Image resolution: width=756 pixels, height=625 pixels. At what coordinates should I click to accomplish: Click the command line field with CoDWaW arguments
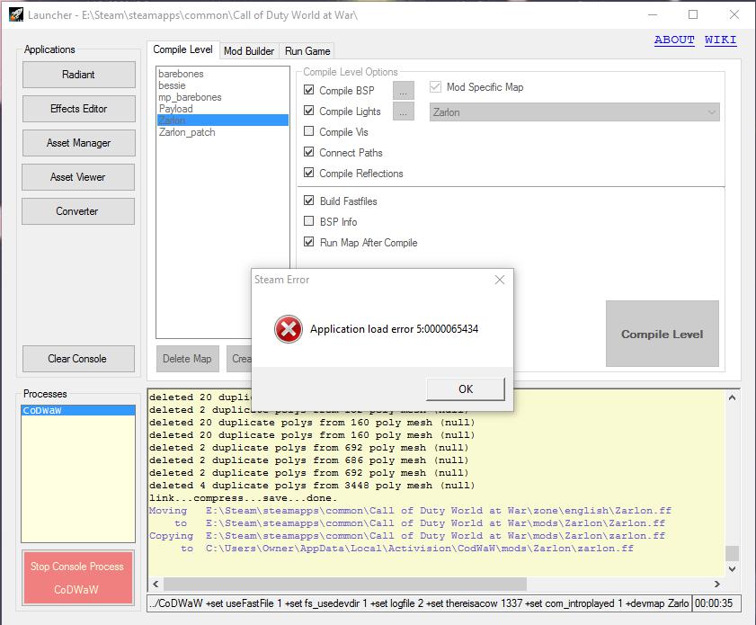click(419, 603)
